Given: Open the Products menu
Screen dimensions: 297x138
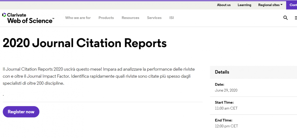Looking at the screenshot, I should tap(106, 18).
